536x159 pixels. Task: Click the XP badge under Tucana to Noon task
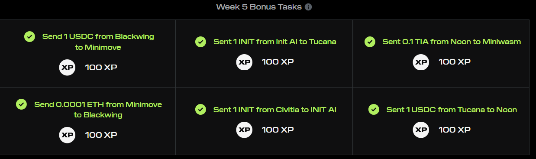[421, 129]
